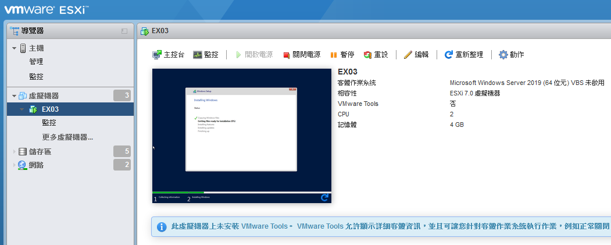Click the 暫停 suspend button
611x245 pixels.
(x=342, y=55)
